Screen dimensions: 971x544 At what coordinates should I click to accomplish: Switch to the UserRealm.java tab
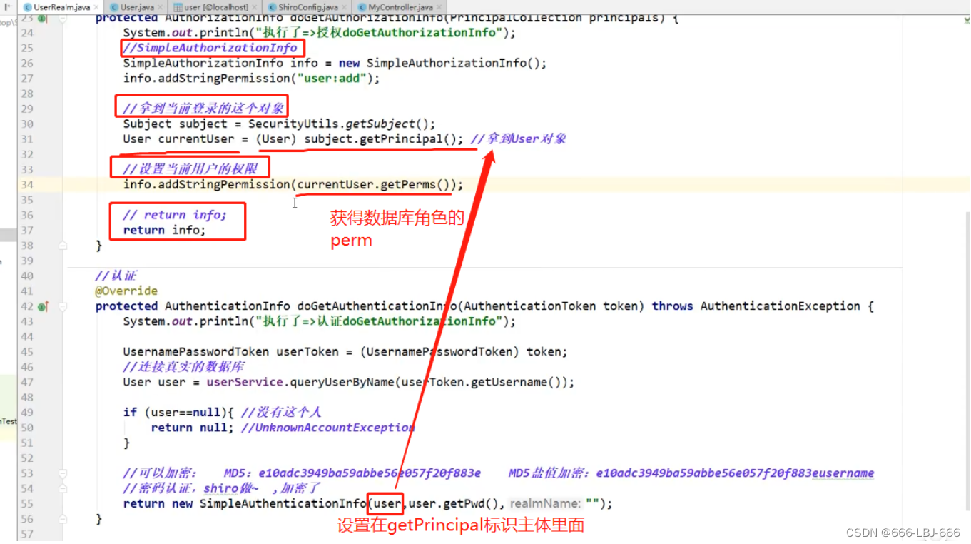click(61, 7)
